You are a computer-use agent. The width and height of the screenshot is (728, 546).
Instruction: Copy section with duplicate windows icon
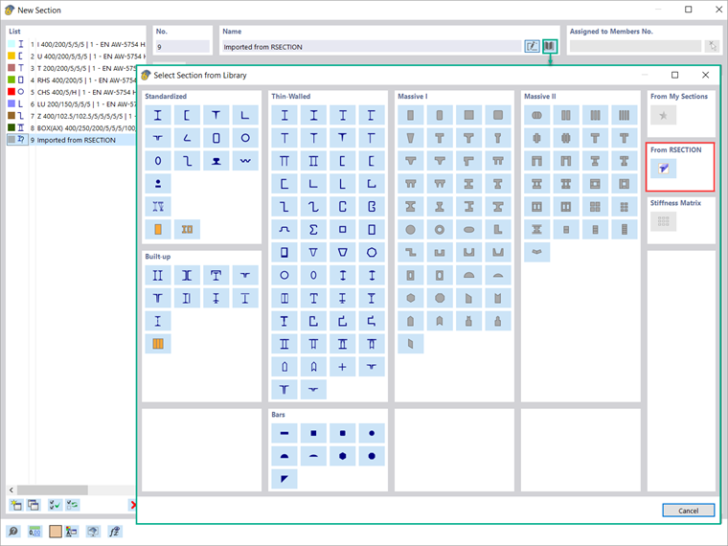pyautogui.click(x=34, y=505)
